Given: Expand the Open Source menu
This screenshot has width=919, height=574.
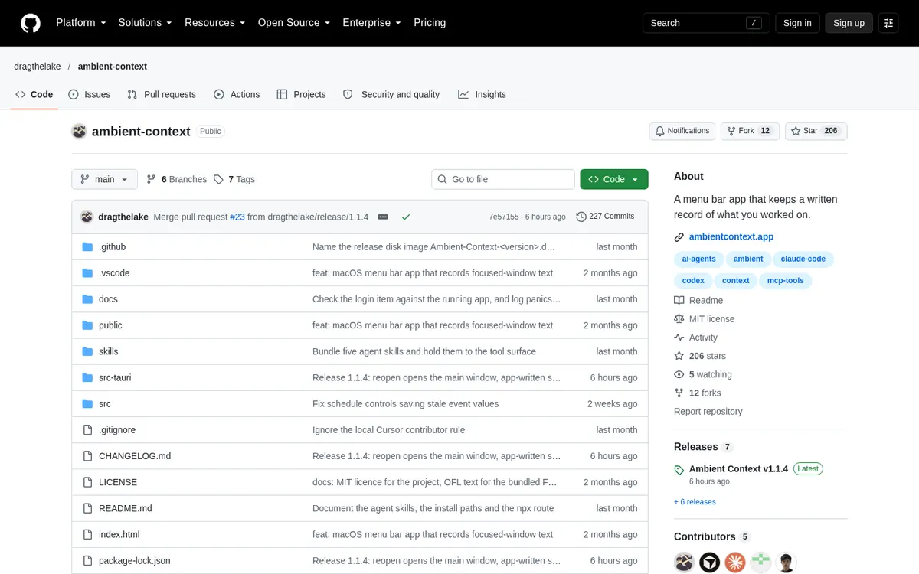Looking at the screenshot, I should 294,23.
